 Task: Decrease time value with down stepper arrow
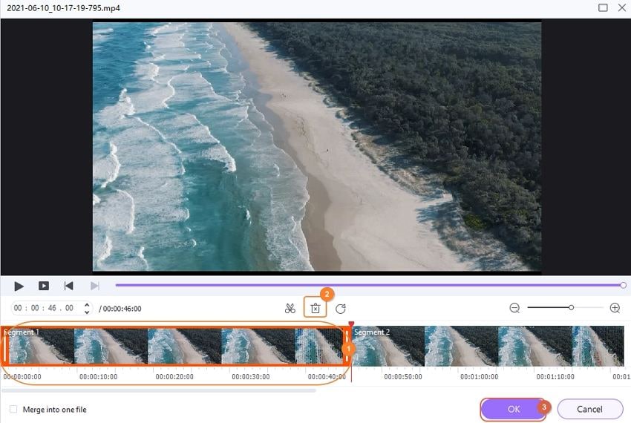click(87, 312)
